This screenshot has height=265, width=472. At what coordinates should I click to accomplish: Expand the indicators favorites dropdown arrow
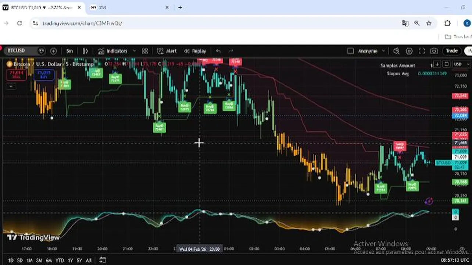[134, 51]
